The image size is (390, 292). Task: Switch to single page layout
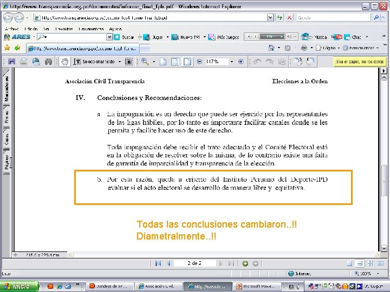[x=349, y=263]
